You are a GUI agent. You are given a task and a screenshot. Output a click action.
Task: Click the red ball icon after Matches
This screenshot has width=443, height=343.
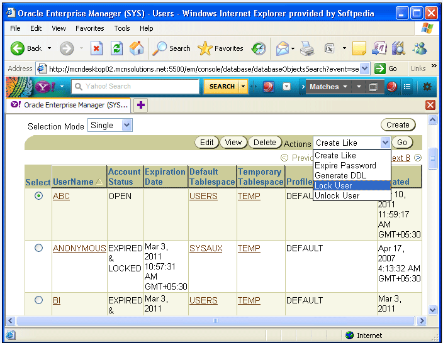tap(391, 87)
